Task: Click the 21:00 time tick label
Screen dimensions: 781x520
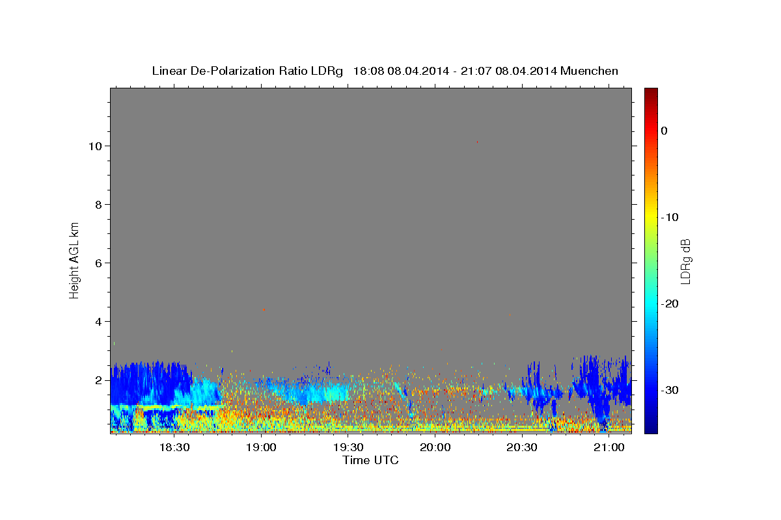Action: coord(608,448)
